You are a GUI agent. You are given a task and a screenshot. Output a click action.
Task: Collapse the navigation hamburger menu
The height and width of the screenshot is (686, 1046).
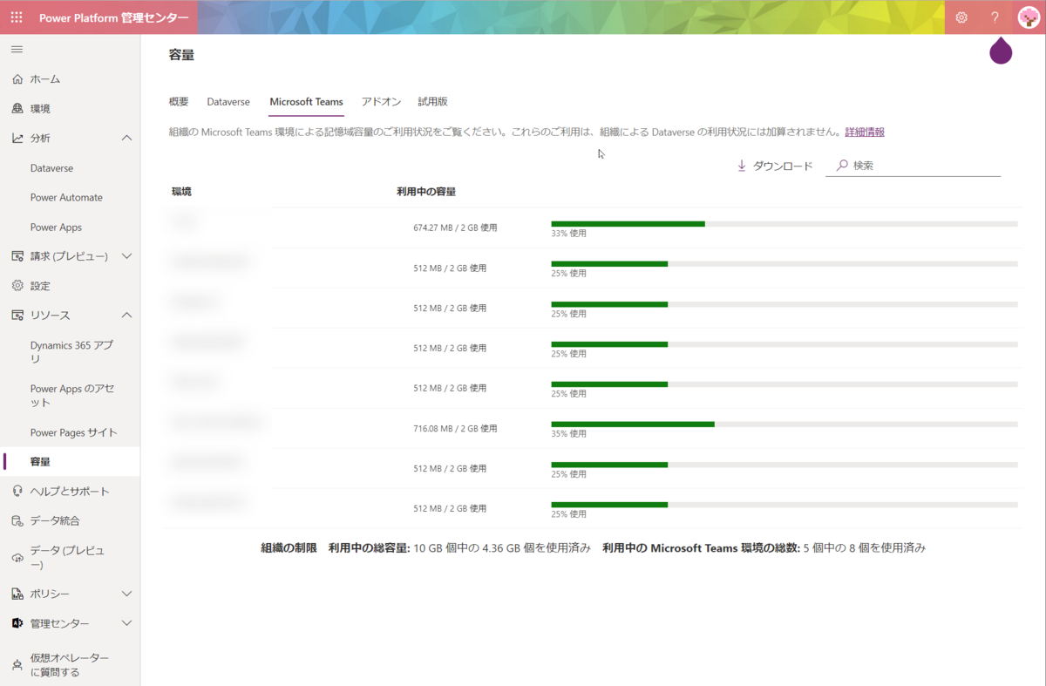(17, 50)
